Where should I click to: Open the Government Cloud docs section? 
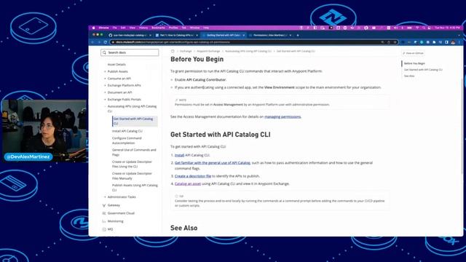point(121,213)
